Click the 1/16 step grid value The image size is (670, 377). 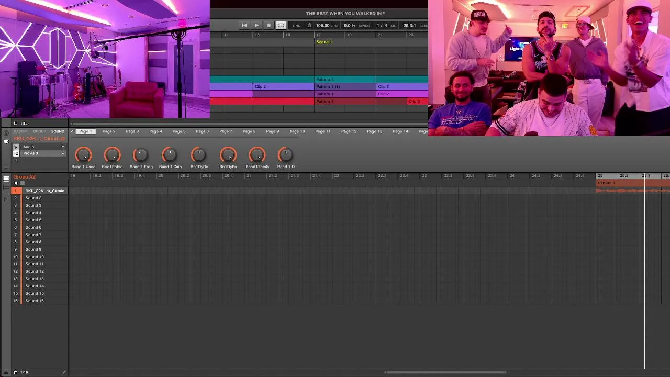24,372
